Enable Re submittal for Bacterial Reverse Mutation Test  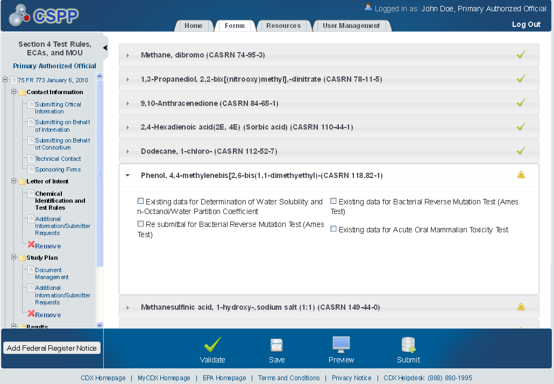141,224
